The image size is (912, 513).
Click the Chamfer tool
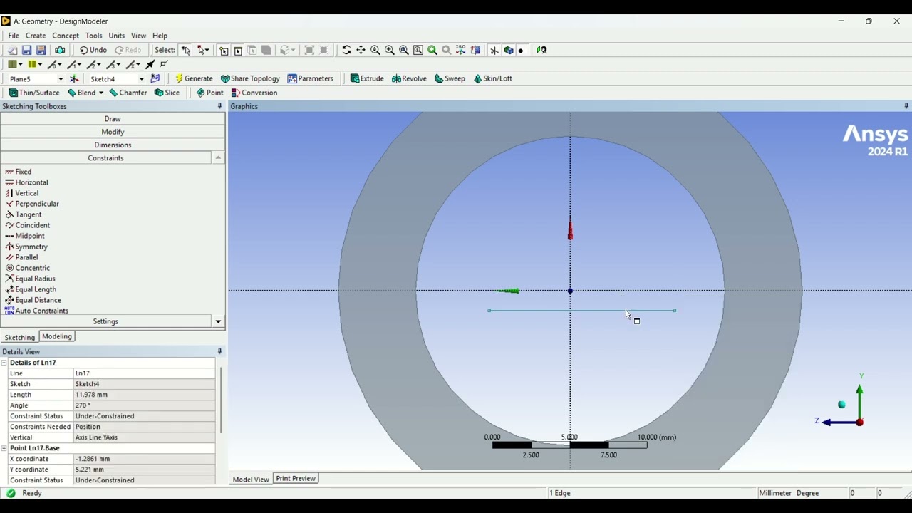click(128, 93)
